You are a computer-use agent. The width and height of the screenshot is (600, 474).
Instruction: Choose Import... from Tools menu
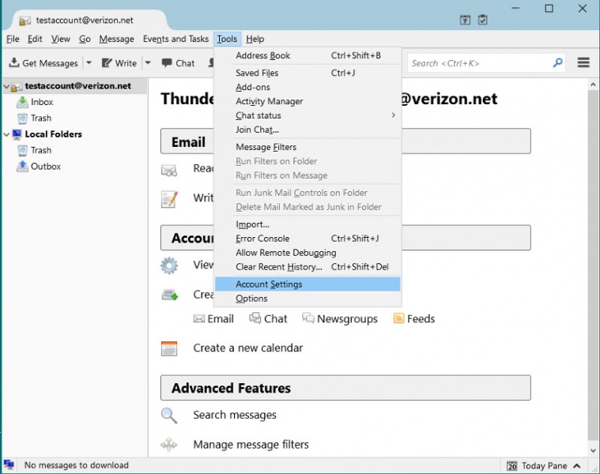pos(308,224)
